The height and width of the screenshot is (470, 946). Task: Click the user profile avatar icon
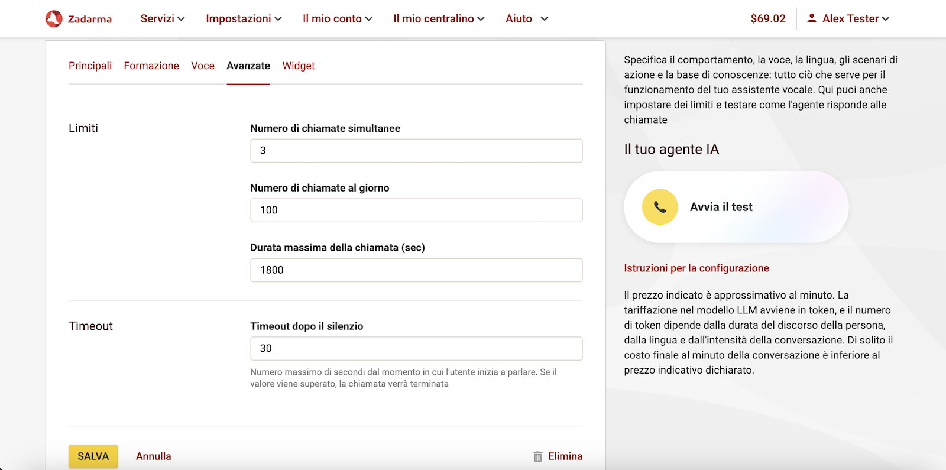812,18
